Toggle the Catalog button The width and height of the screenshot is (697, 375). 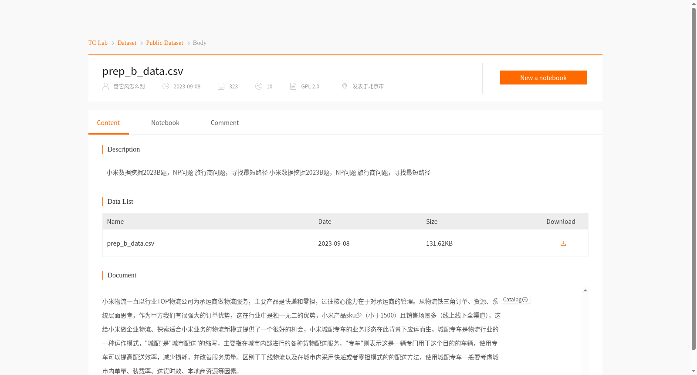(515, 300)
